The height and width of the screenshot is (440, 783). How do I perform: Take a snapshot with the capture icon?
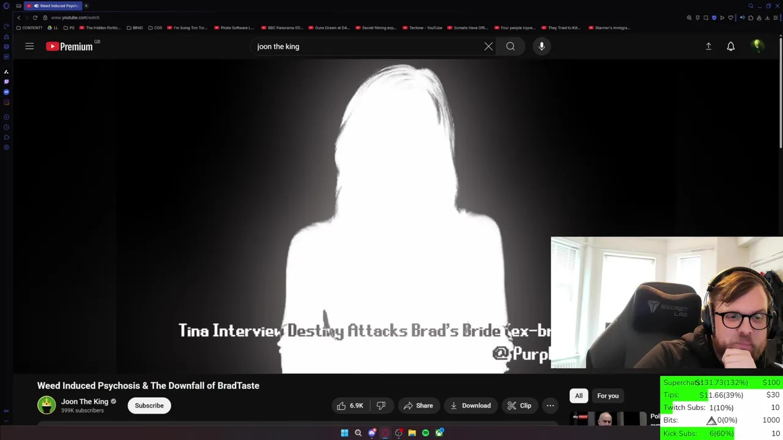tap(706, 18)
